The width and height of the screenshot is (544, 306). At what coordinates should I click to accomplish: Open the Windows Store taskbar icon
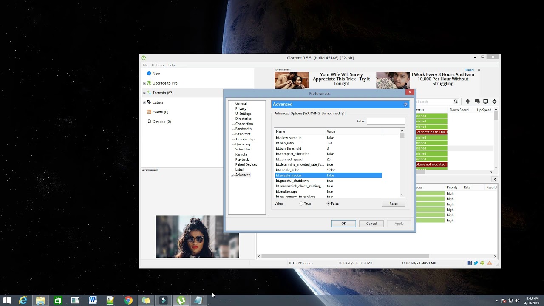pos(58,300)
